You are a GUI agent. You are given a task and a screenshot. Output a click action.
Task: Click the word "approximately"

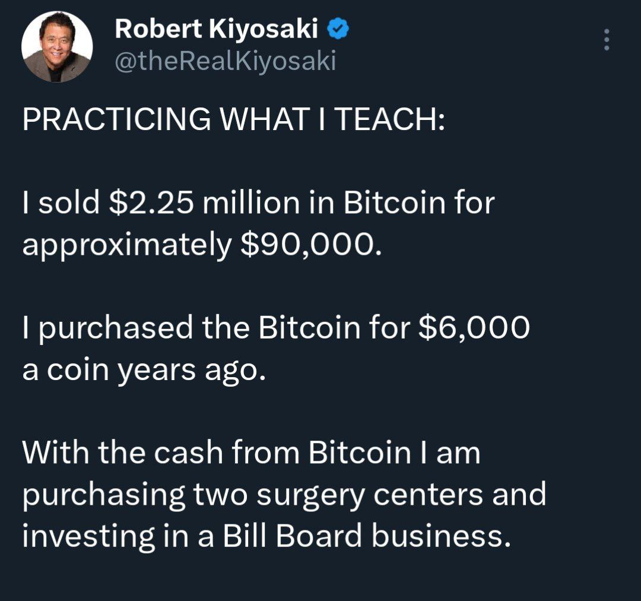point(125,244)
